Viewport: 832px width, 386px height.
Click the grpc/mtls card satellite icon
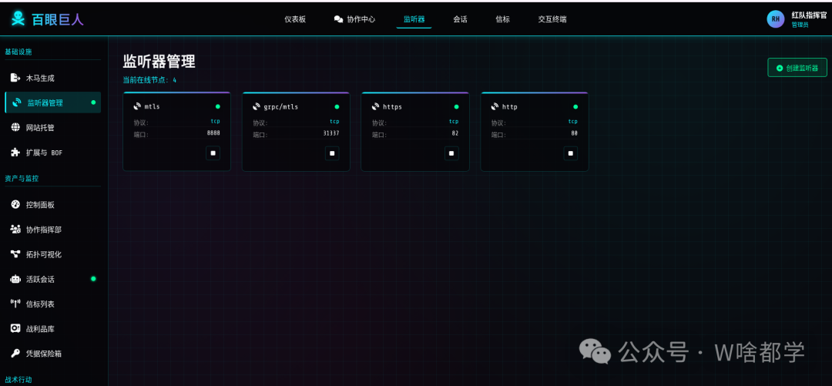(x=257, y=106)
